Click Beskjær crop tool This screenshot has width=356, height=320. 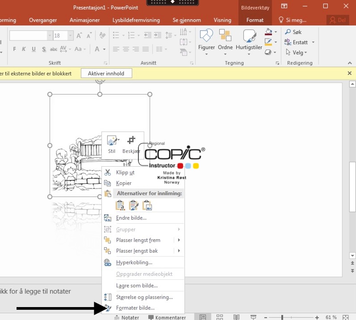(x=131, y=144)
